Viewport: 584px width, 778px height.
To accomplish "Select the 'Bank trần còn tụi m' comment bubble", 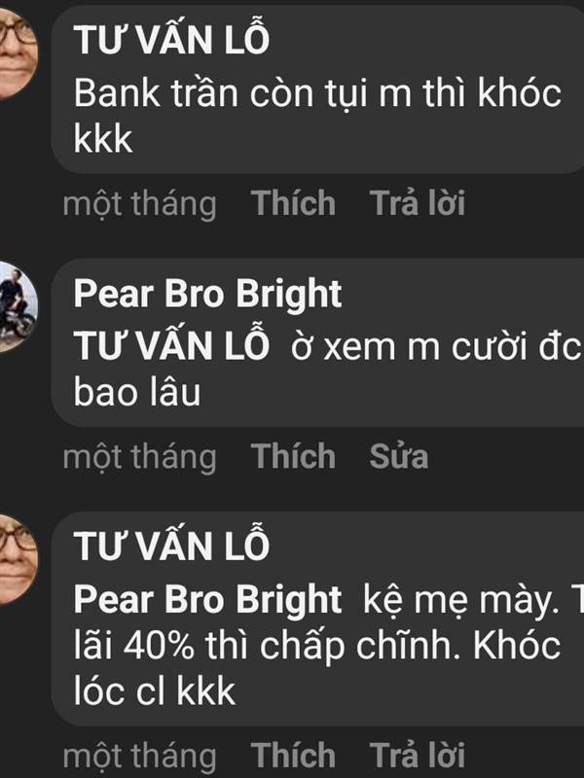I will click(318, 89).
